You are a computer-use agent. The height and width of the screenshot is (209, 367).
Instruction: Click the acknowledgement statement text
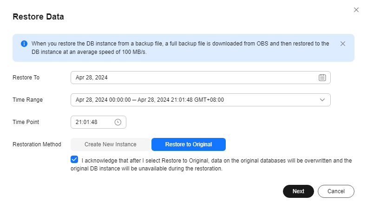216,164
